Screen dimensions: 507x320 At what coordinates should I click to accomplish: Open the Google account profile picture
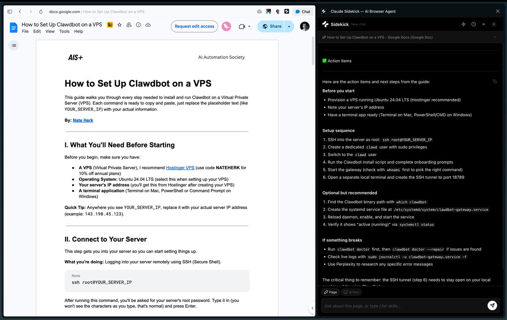tap(305, 26)
